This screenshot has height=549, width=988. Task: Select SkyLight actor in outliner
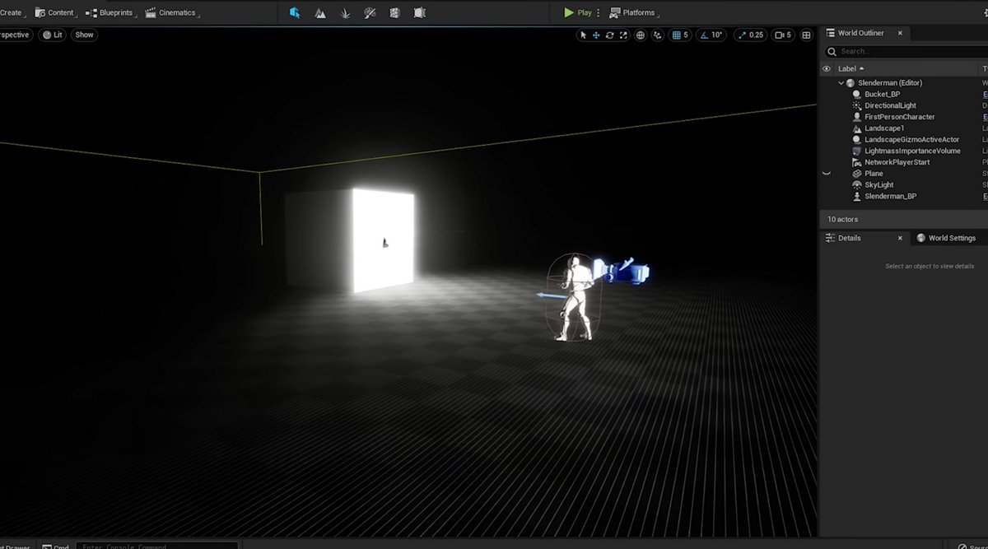(878, 185)
